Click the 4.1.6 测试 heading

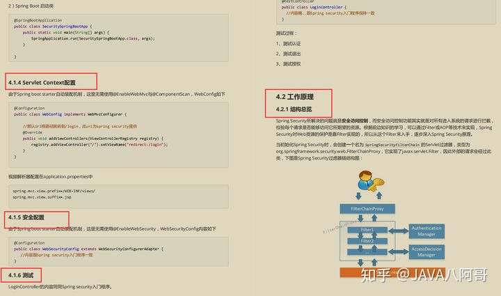[x=21, y=275]
